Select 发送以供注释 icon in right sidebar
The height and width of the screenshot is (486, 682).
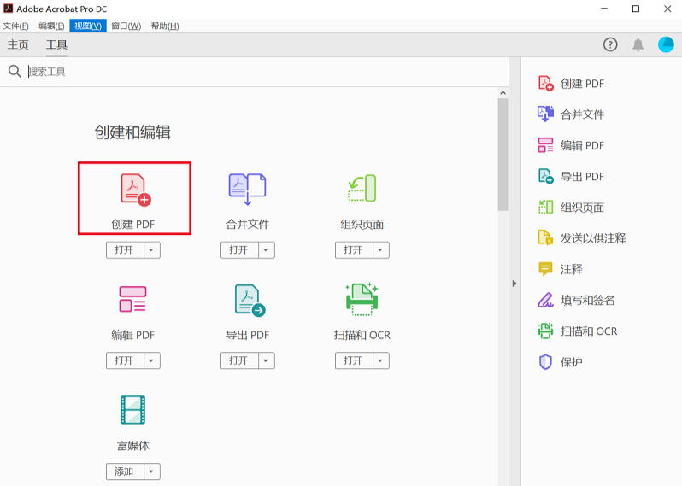point(545,237)
